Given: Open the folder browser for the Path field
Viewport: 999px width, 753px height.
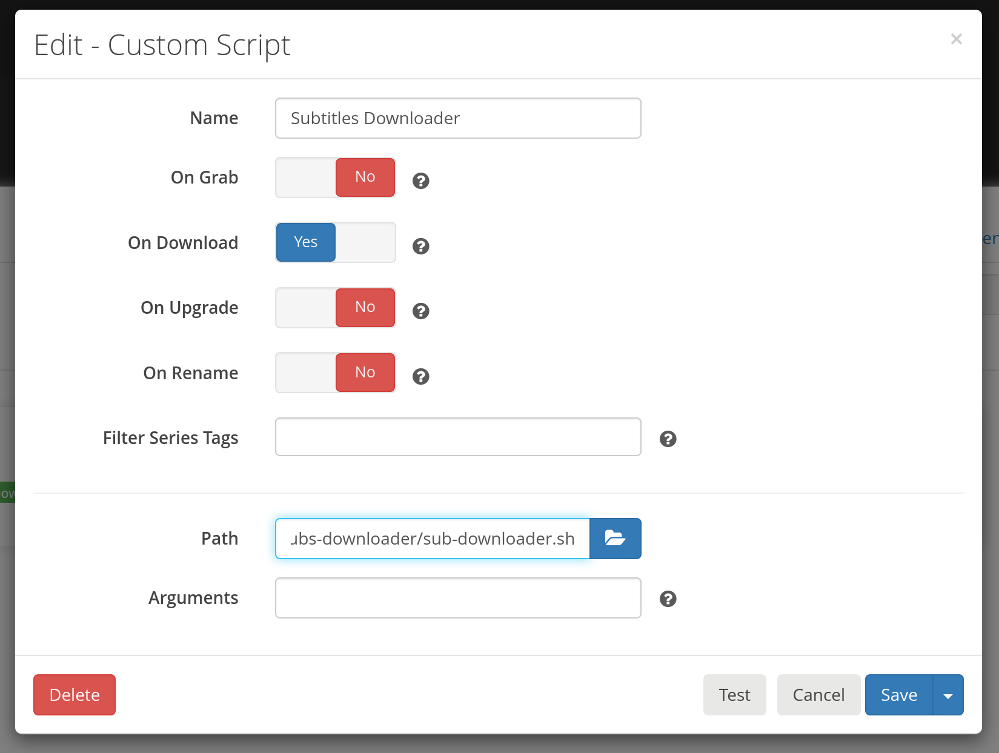Looking at the screenshot, I should pyautogui.click(x=615, y=538).
